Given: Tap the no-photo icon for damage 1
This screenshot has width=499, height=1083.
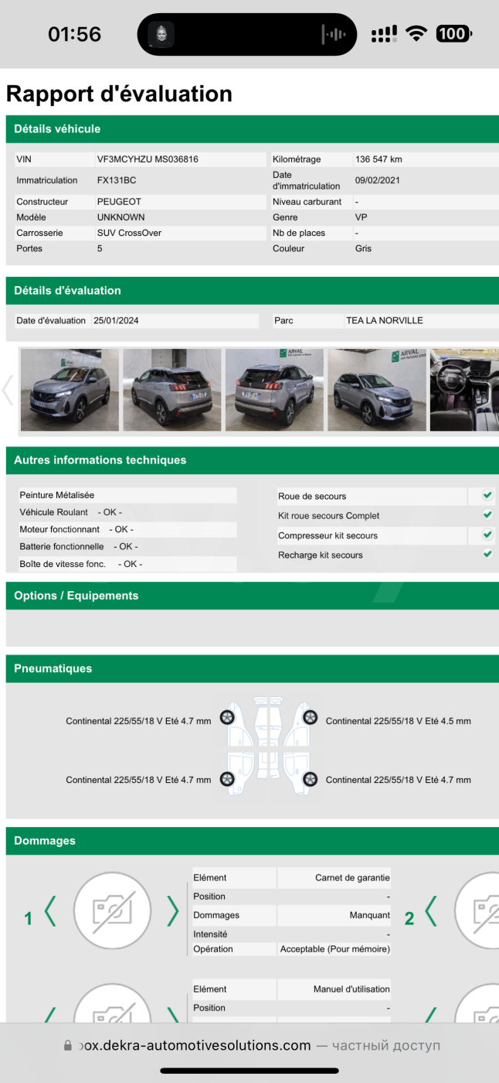Looking at the screenshot, I should tap(112, 910).
